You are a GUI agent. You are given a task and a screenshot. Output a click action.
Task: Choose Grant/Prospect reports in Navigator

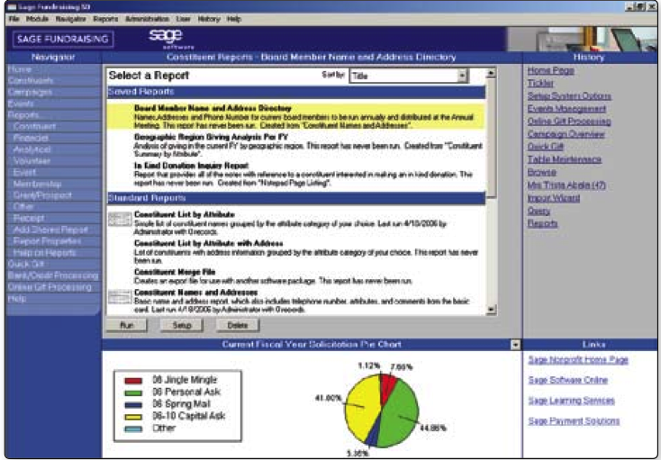[53, 195]
